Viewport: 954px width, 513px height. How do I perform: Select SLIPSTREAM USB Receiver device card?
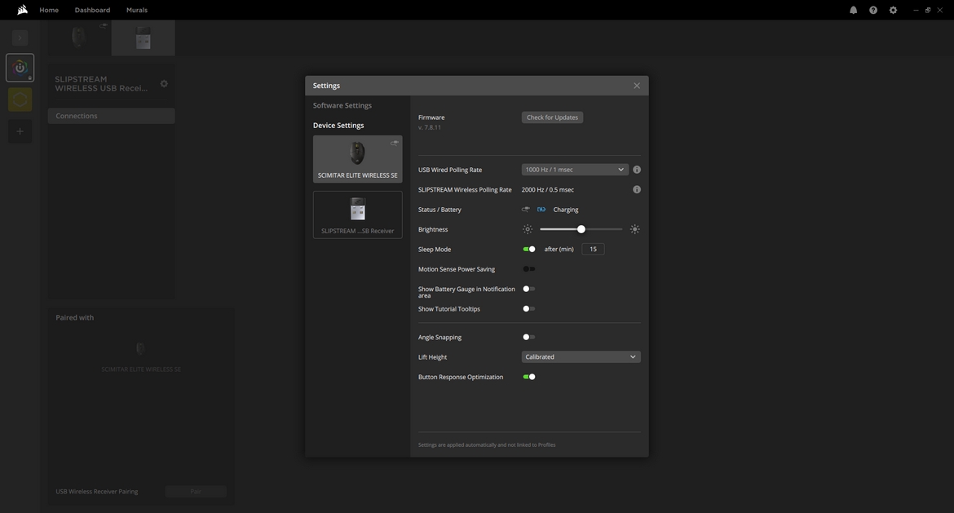[x=358, y=214]
